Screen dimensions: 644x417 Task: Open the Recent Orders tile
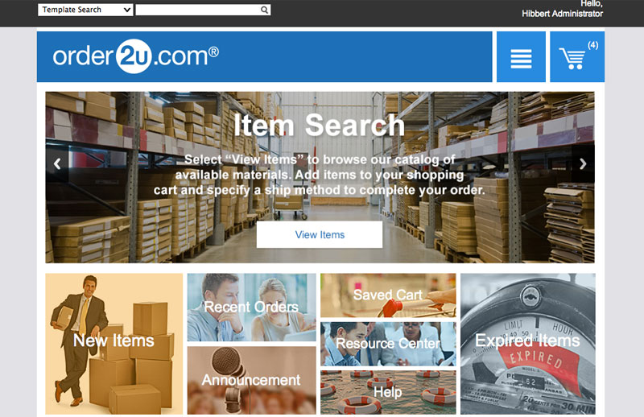pyautogui.click(x=251, y=308)
